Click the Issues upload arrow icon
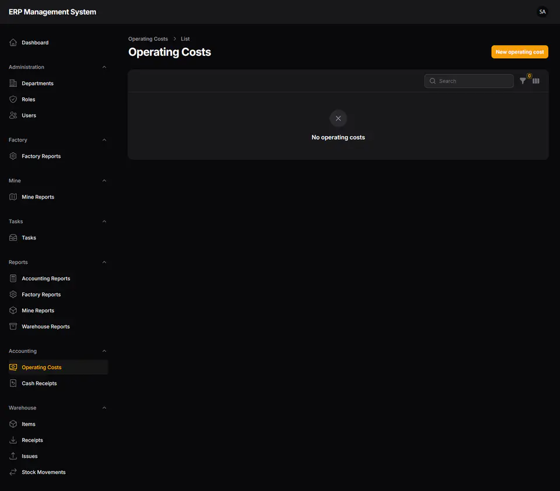This screenshot has width=560, height=491. tap(13, 455)
